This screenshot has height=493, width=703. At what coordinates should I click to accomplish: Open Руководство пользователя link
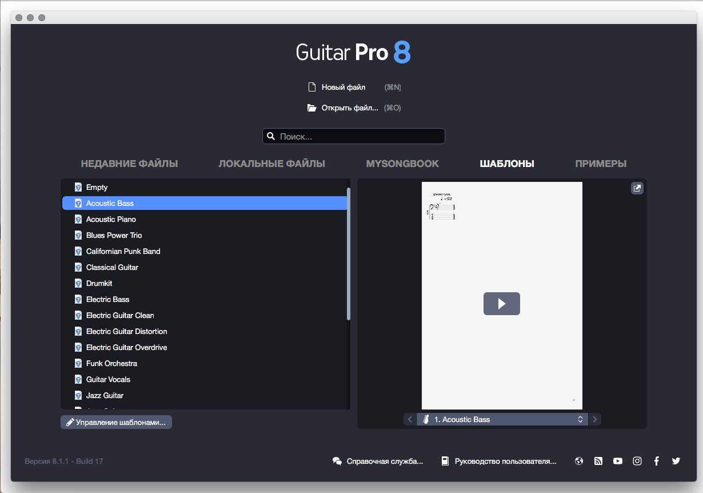point(505,461)
